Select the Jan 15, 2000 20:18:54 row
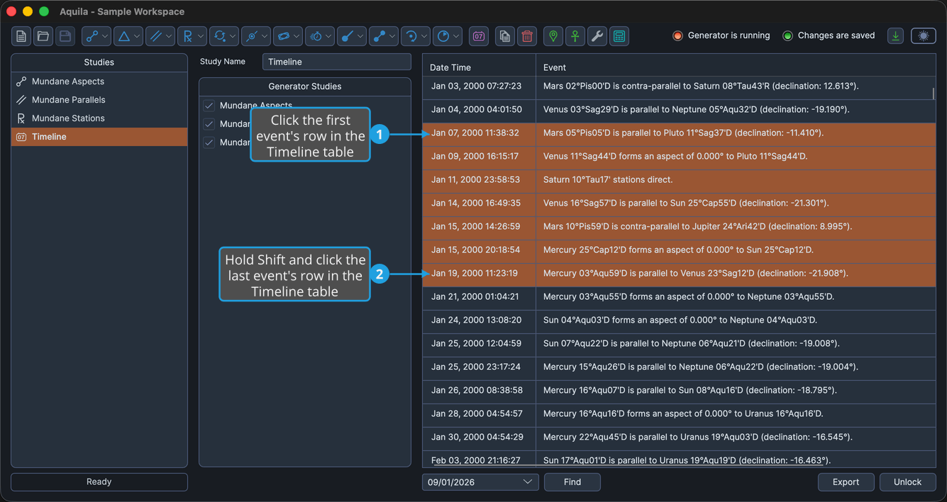This screenshot has height=502, width=947. click(679, 250)
